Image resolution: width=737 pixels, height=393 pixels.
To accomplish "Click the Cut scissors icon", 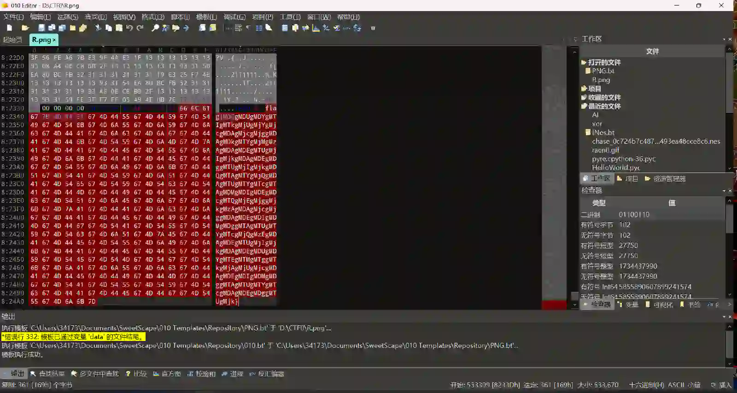I will click(x=98, y=28).
